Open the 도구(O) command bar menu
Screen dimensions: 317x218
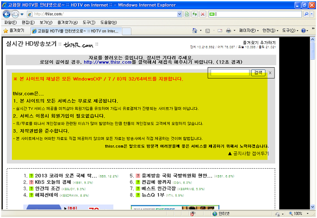pos(290,31)
